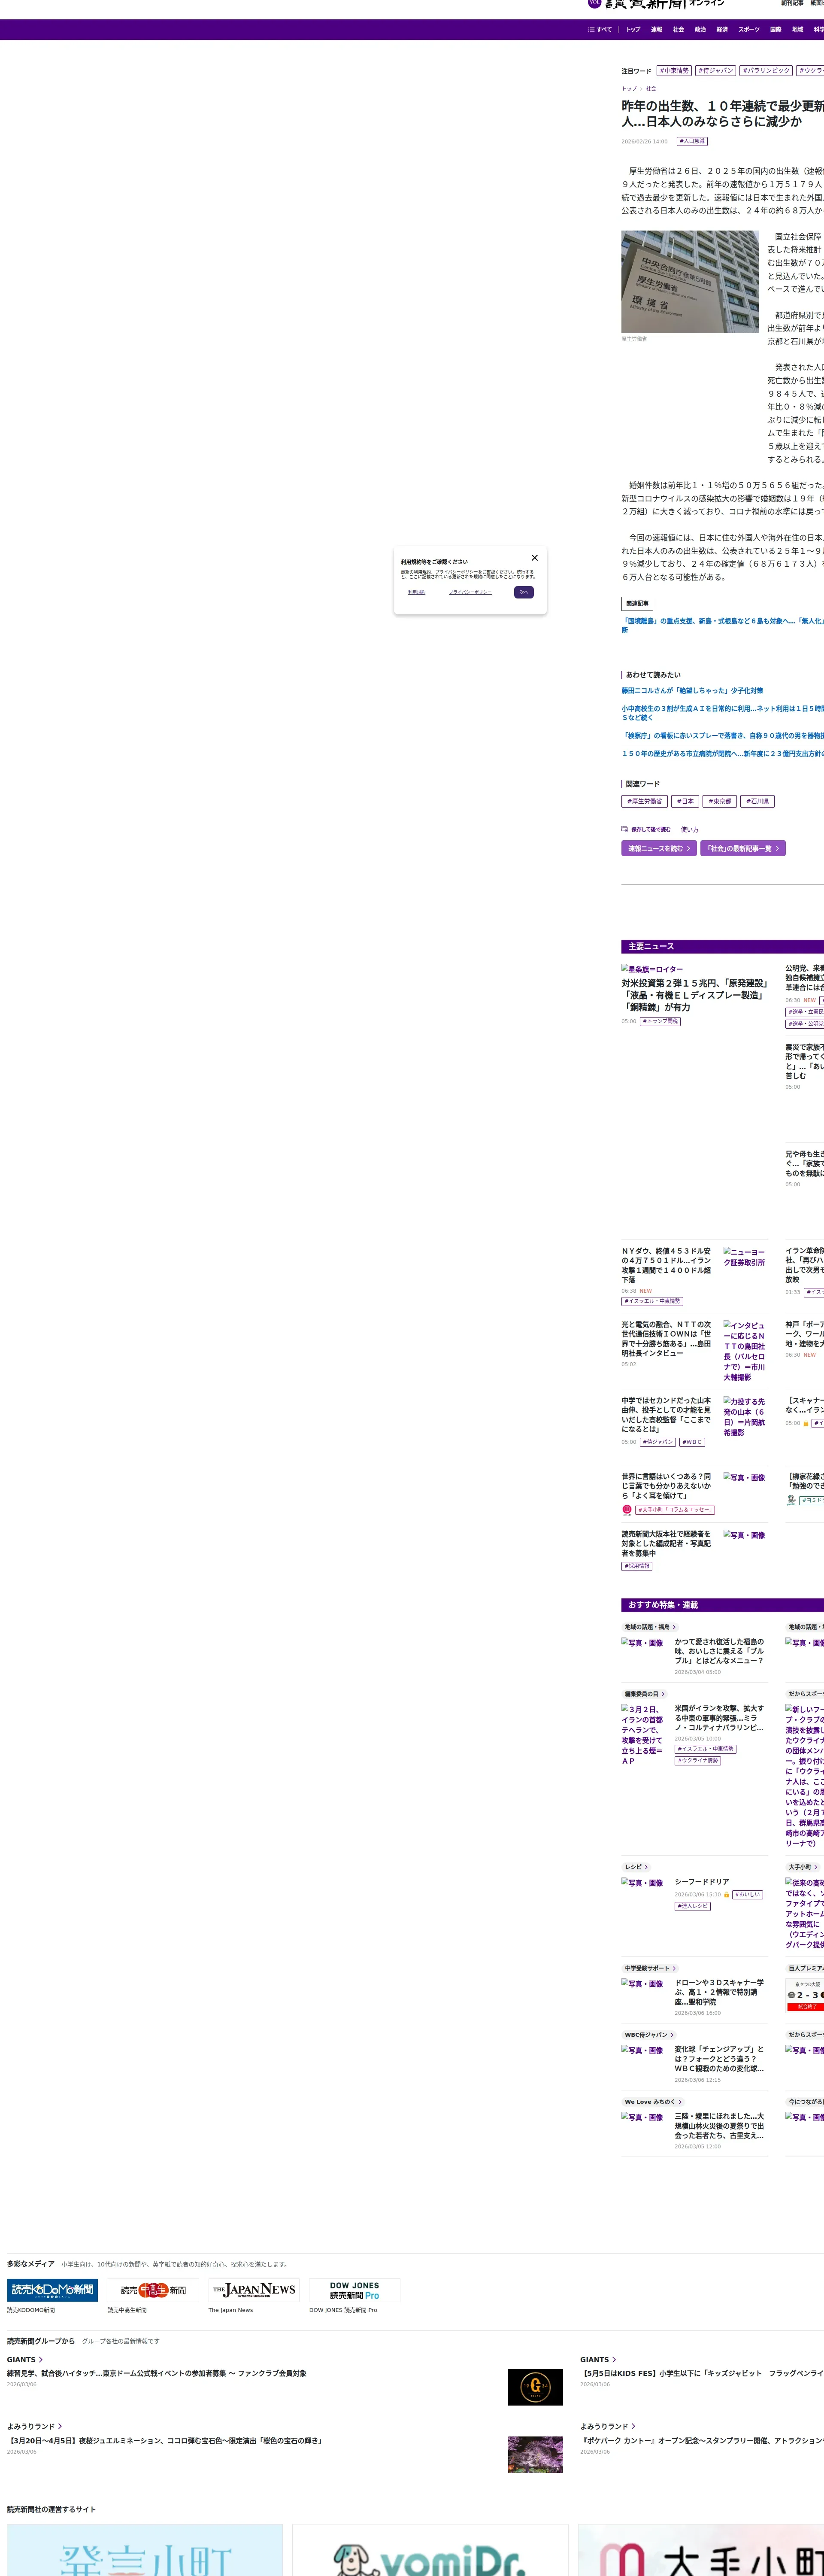The image size is (824, 2576).
Task: Expand the GIANTS section chevron
Action: point(40,2360)
